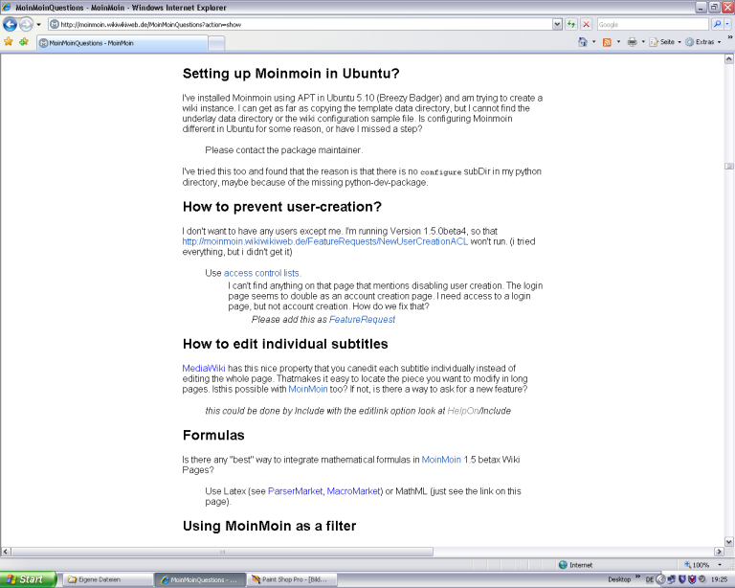Viewport: 735px width, 588px height.
Task: Open the recent pages history dropdown
Action: 39,24
